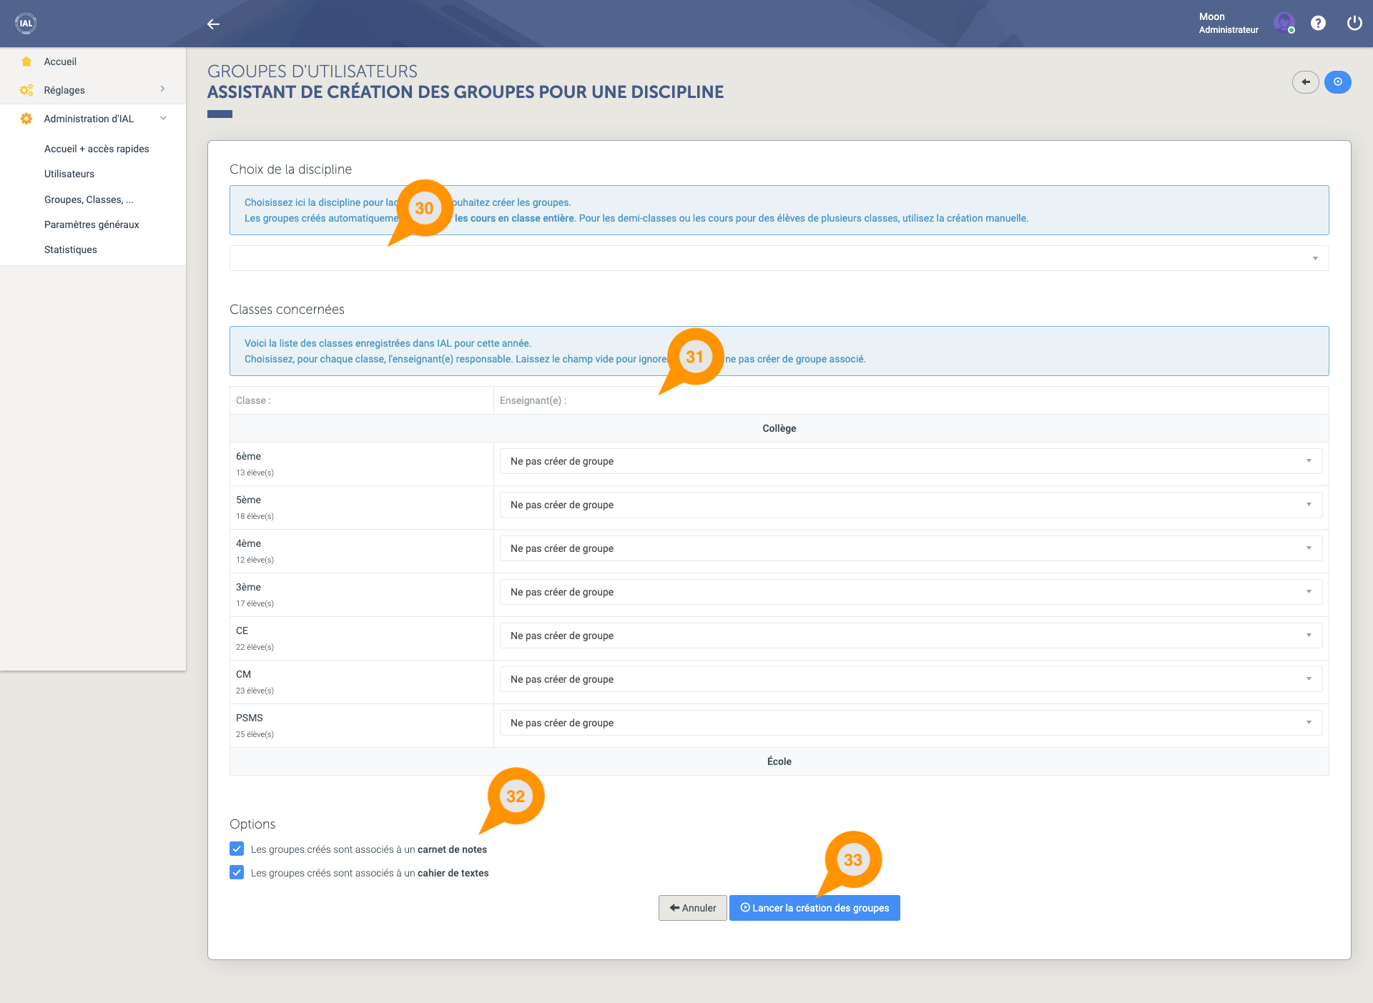
Task: Click the Collège section header row
Action: (x=779, y=428)
